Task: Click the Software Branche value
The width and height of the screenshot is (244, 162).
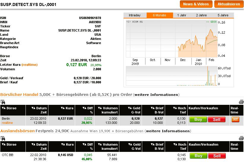Action: tap(94, 43)
